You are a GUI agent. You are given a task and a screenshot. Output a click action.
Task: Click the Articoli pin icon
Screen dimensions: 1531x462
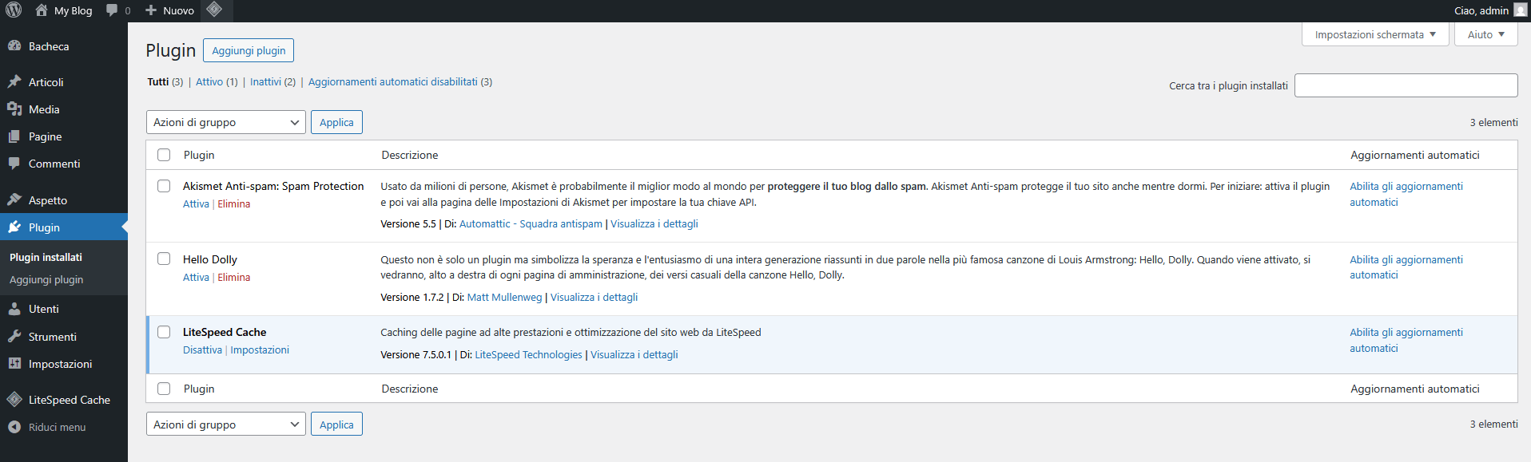click(14, 81)
